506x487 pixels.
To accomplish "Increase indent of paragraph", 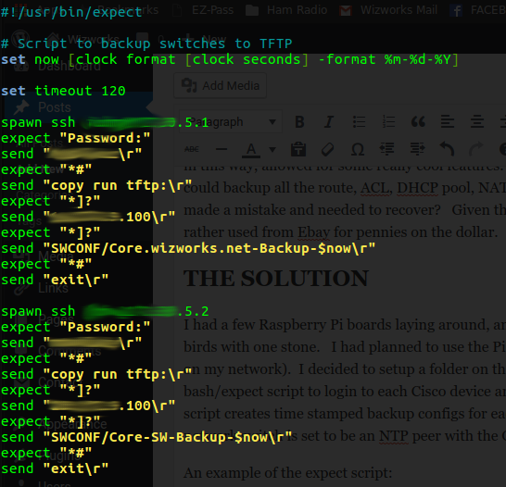I will click(417, 149).
